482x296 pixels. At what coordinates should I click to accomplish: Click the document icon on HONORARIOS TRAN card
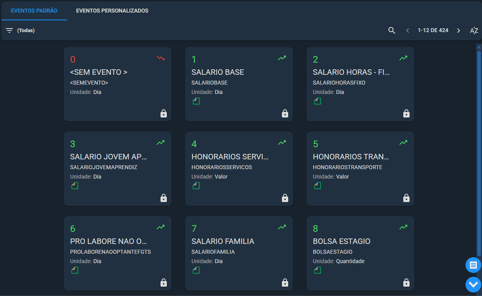[318, 186]
